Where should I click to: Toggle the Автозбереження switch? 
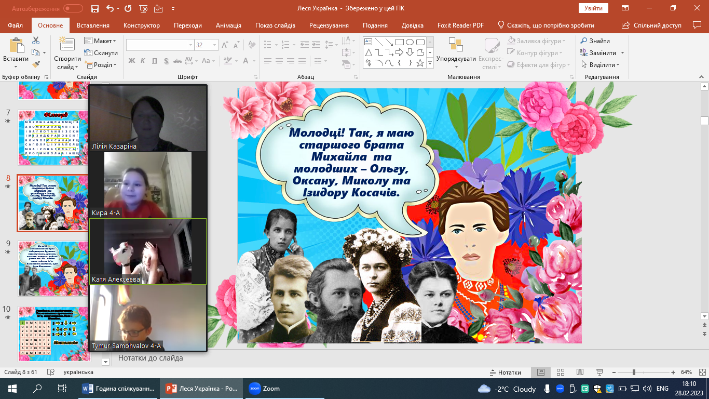click(73, 8)
